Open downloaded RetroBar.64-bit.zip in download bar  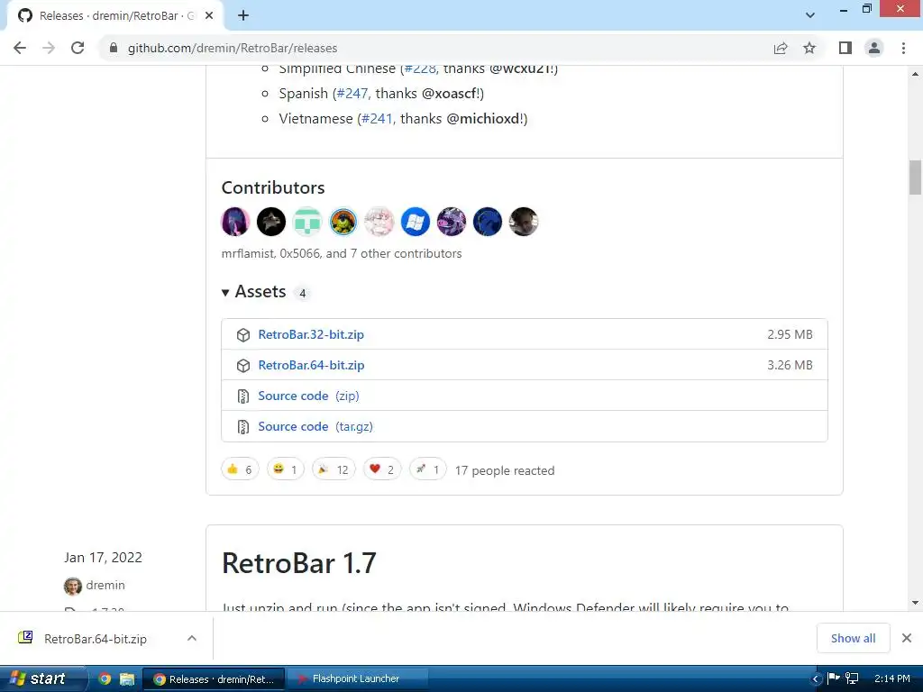pyautogui.click(x=96, y=639)
